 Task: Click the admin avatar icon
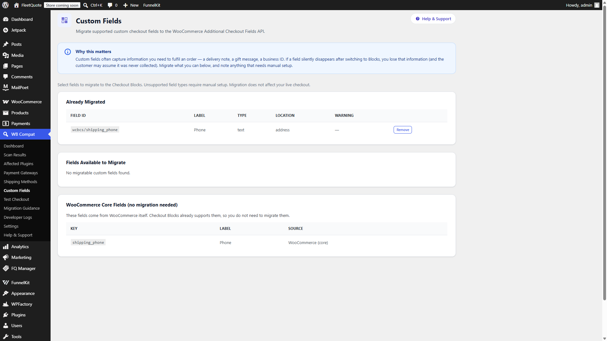597,5
